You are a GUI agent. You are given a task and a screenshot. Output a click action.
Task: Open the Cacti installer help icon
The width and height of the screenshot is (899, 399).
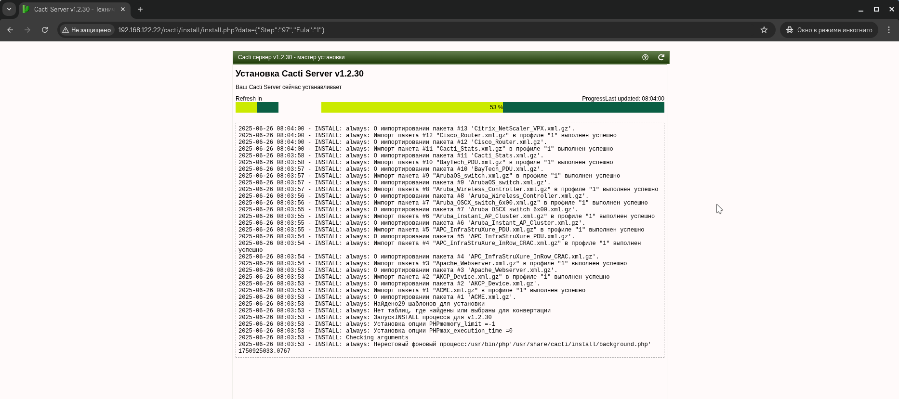(645, 57)
